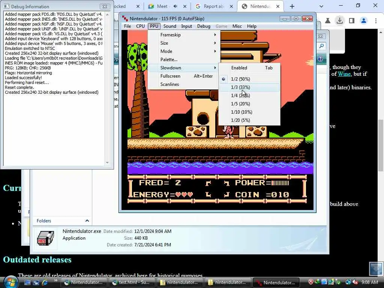Image resolution: width=384 pixels, height=288 pixels.
Task: Click Switch Between Windows quick launch icon
Action: pos(36,282)
